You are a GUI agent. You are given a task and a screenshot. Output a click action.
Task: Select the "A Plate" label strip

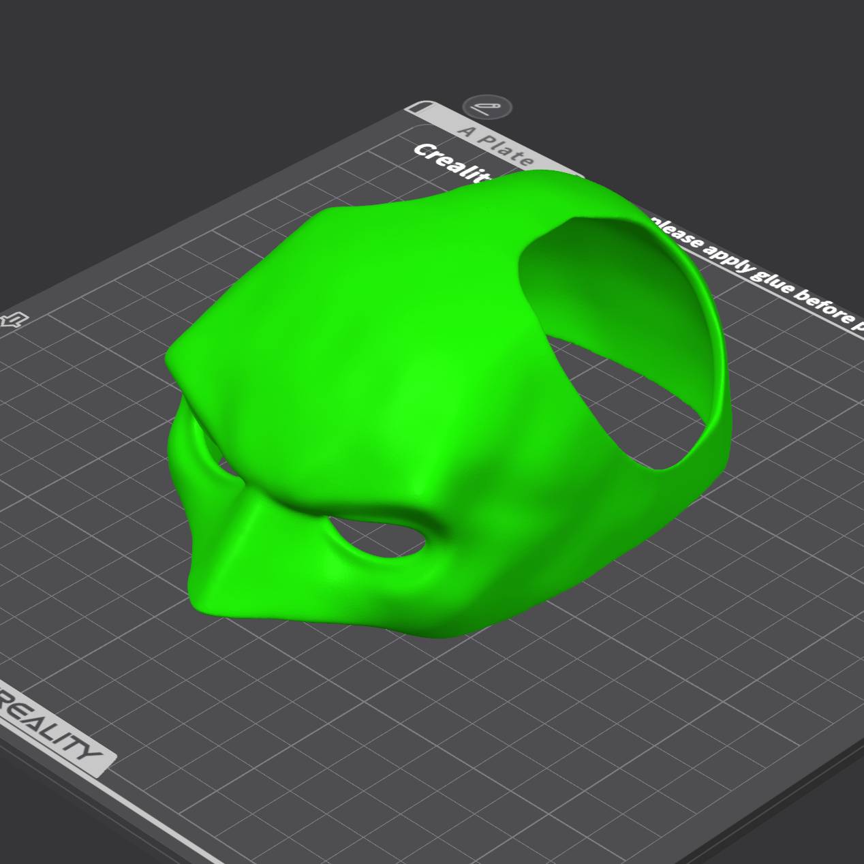pos(495,144)
